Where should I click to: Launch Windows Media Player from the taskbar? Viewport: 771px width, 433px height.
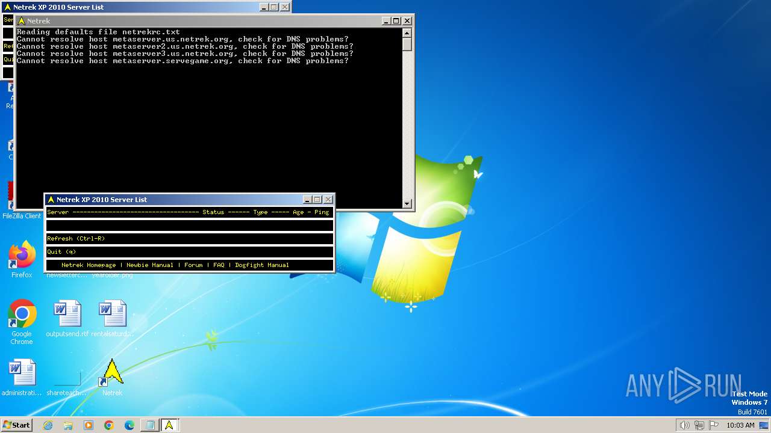pos(89,425)
